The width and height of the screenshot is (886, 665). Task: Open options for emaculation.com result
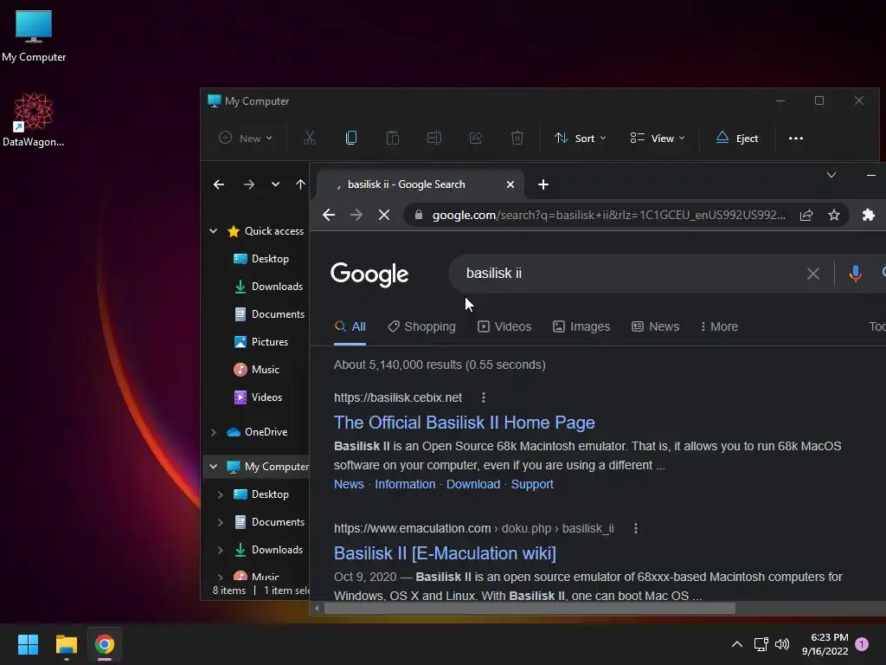(636, 528)
